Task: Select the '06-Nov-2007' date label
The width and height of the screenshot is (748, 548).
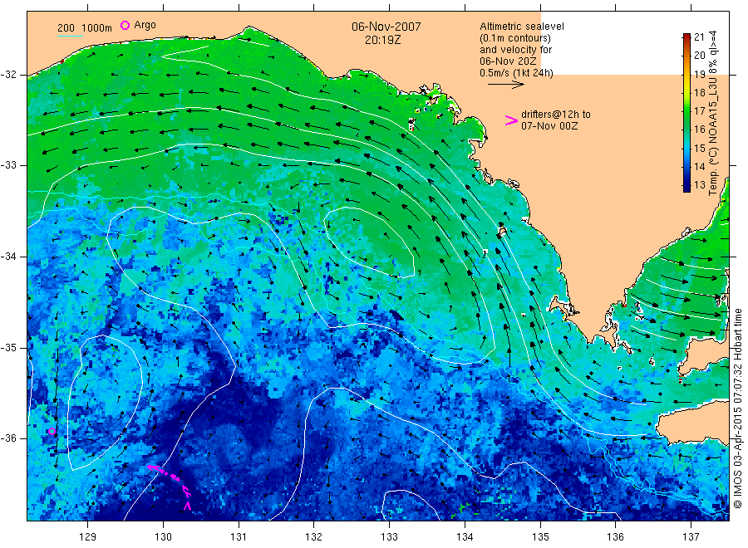Action: point(386,27)
